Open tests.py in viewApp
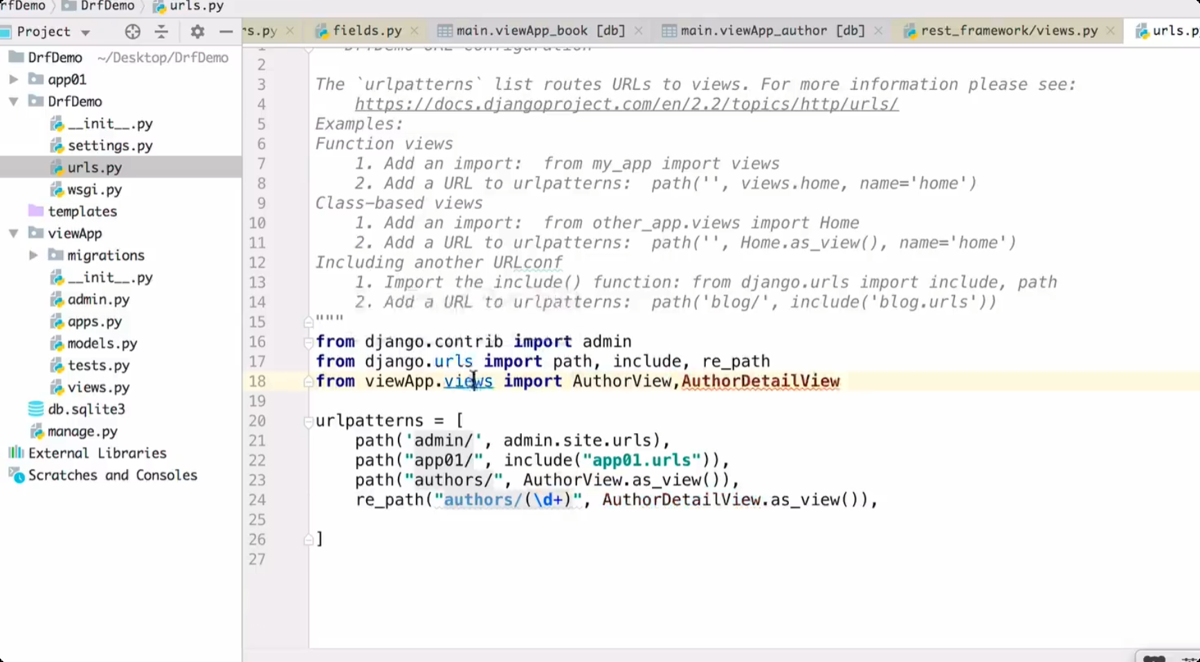The height and width of the screenshot is (662, 1200). [98, 366]
